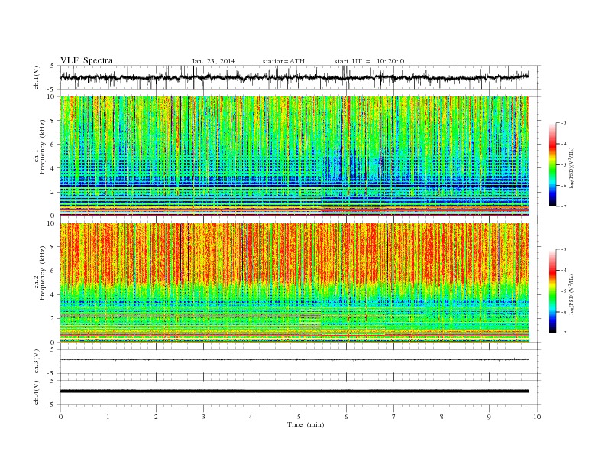Click the time axis tick label "5"
Screen dimensions: 605x468
[299, 417]
